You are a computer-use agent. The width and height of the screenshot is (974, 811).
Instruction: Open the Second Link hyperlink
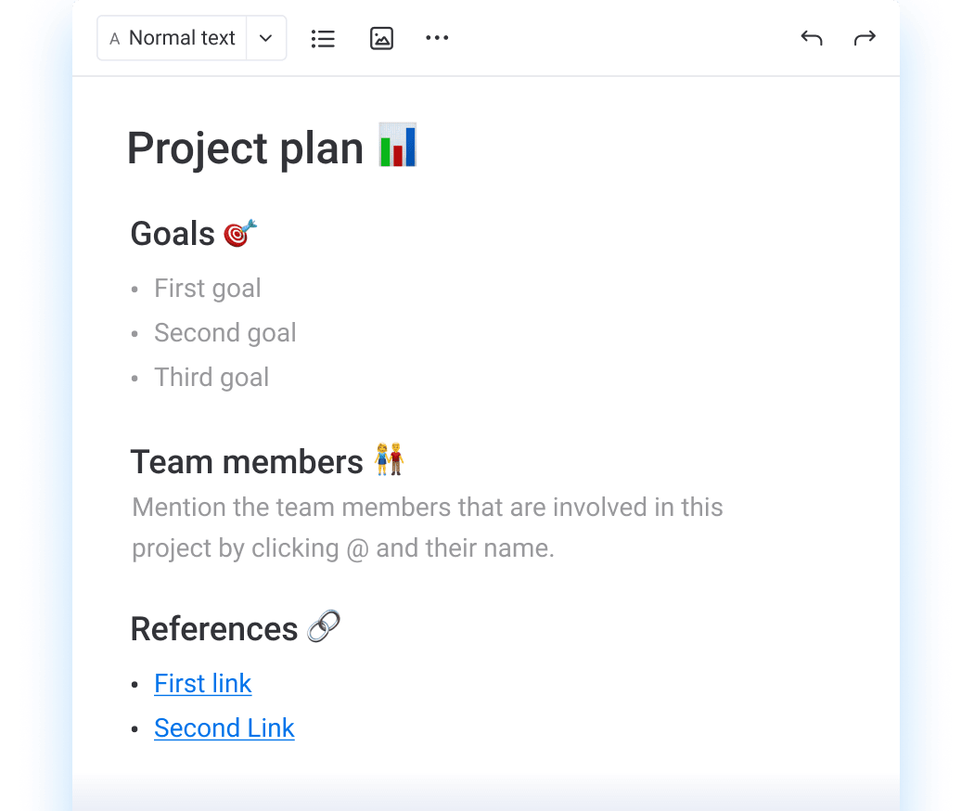coord(224,728)
